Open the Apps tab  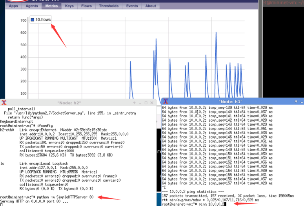(13, 6)
